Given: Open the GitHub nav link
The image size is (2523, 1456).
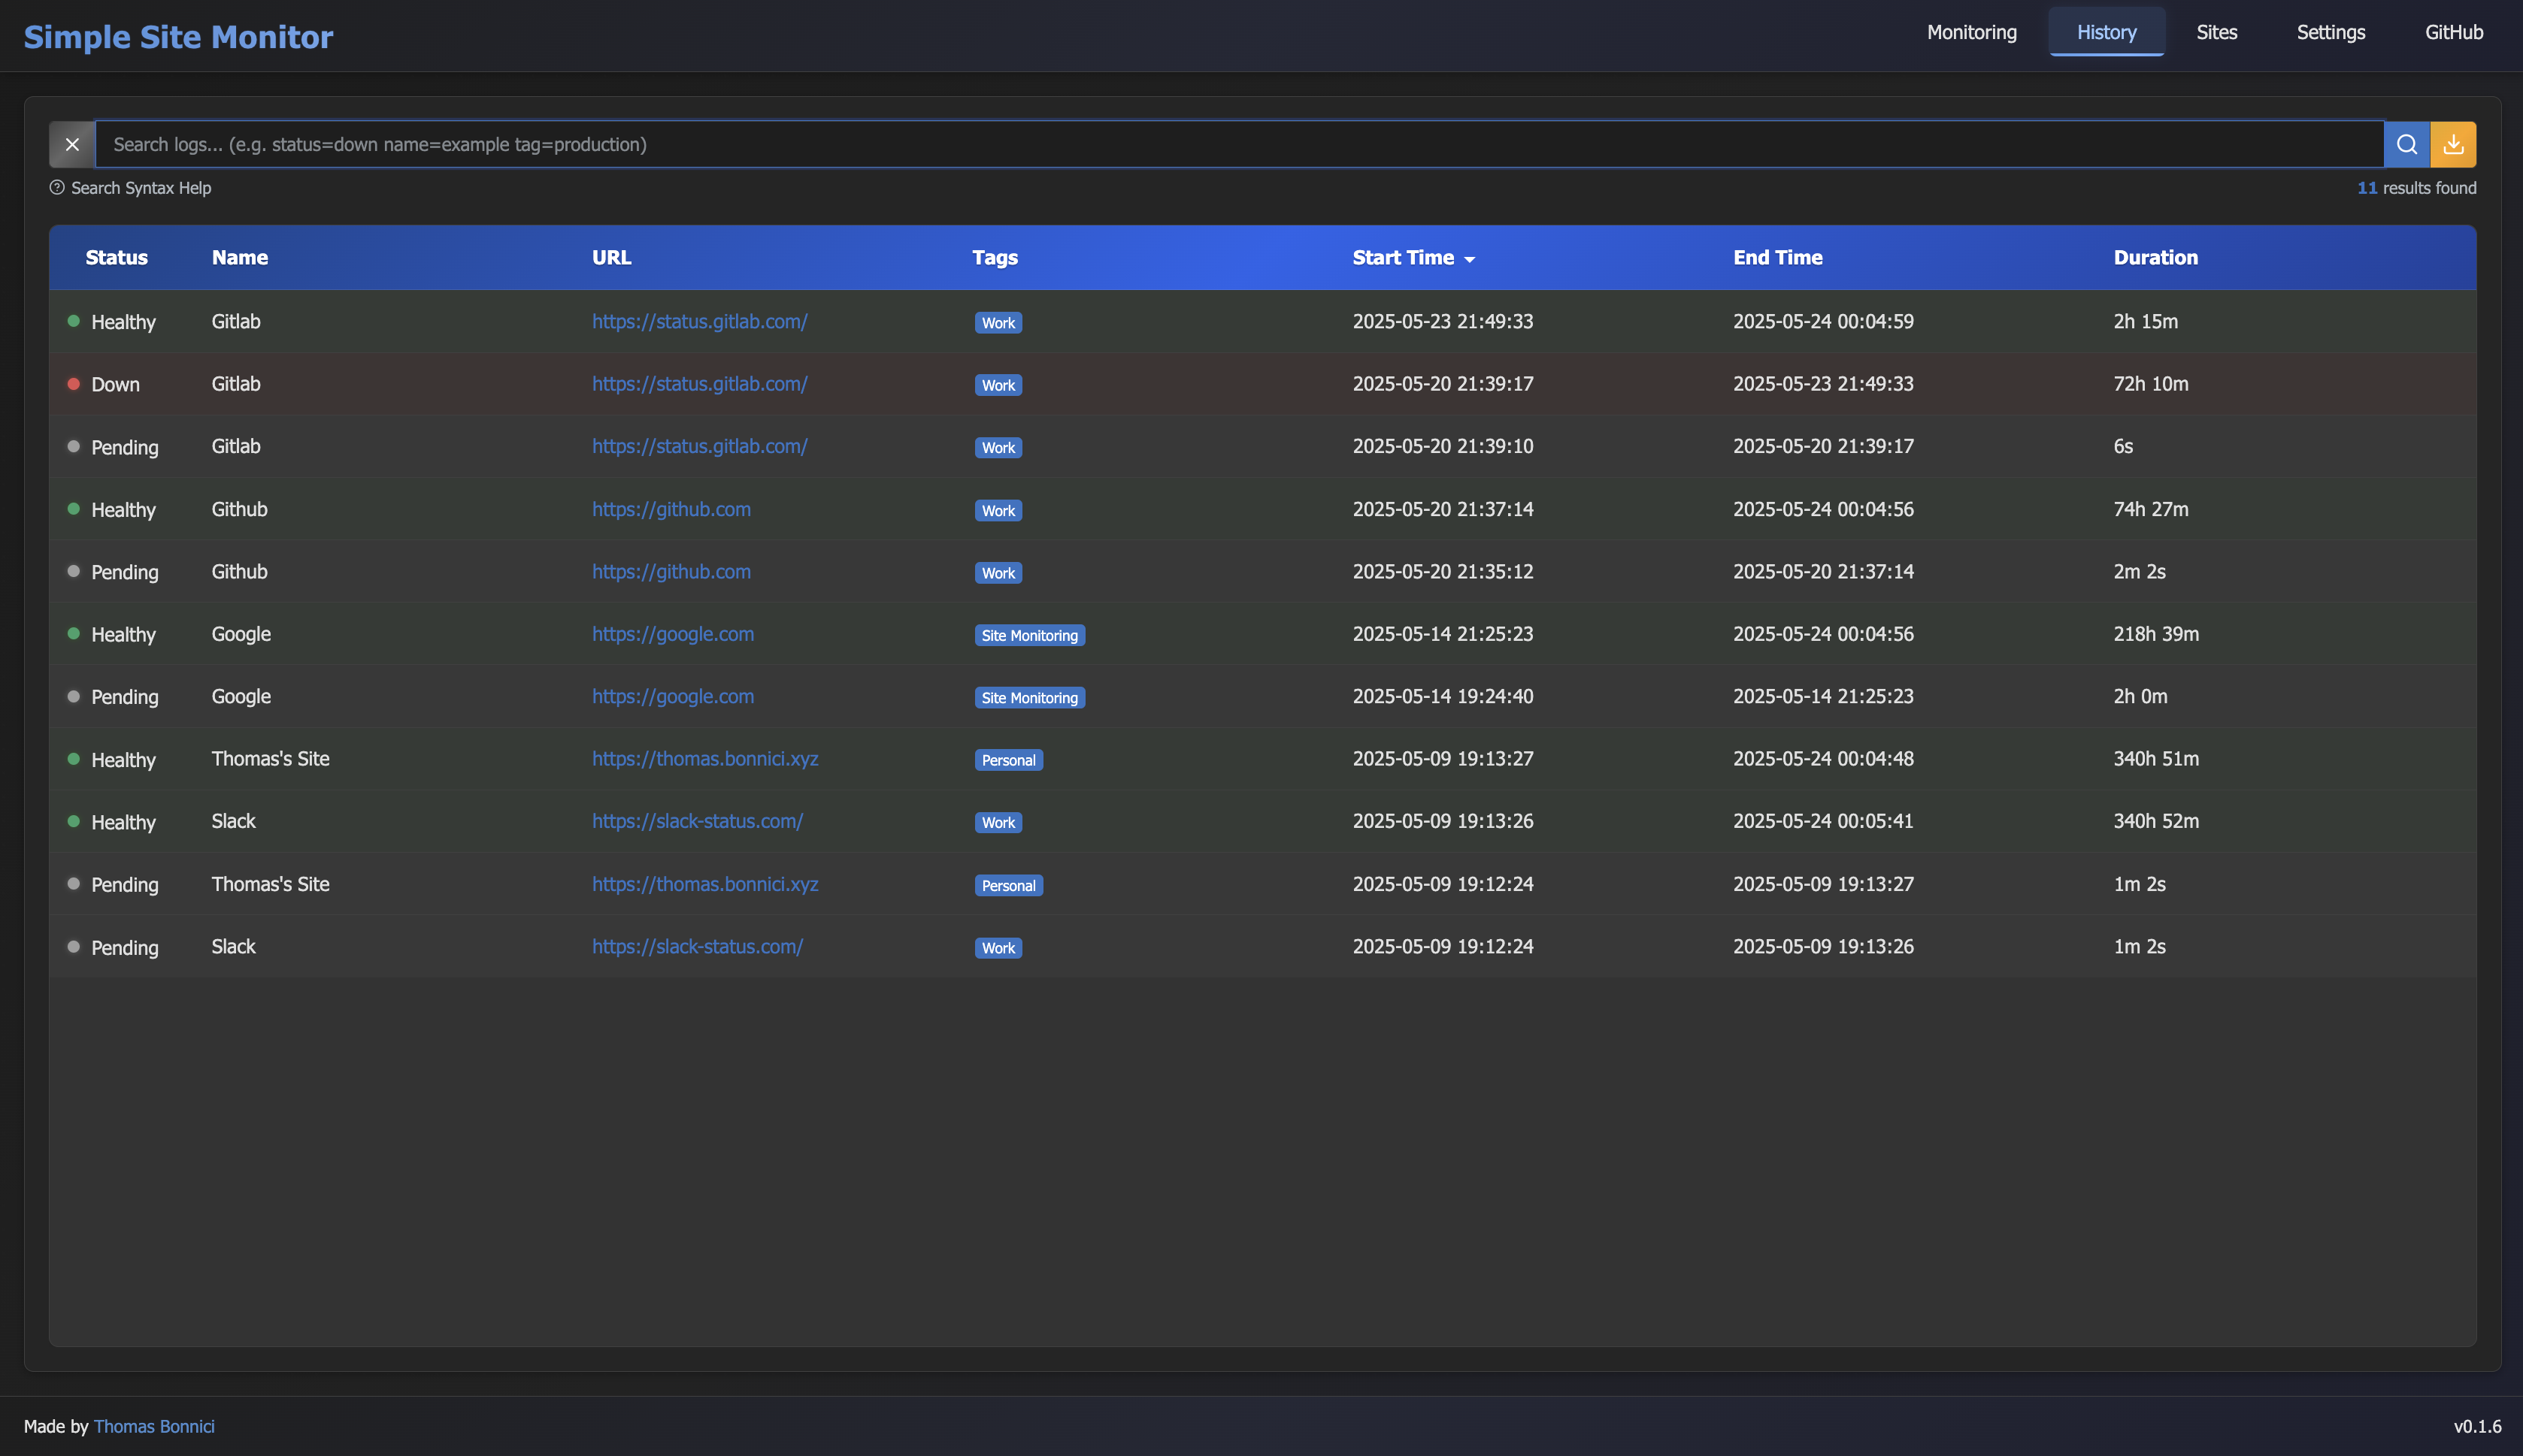Looking at the screenshot, I should tap(2453, 32).
